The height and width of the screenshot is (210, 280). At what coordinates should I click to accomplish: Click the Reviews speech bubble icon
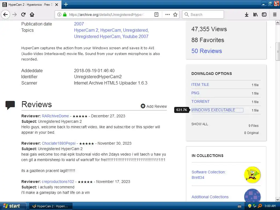(x=10, y=105)
